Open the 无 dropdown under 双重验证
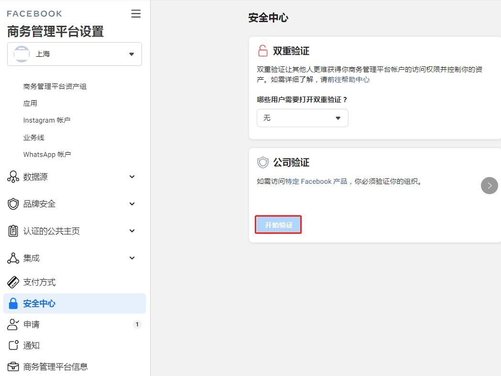This screenshot has width=501, height=376. click(302, 118)
